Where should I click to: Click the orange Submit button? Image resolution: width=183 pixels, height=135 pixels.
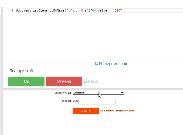pyautogui.click(x=86, y=111)
